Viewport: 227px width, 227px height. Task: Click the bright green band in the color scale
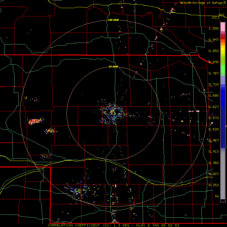coord(223,69)
